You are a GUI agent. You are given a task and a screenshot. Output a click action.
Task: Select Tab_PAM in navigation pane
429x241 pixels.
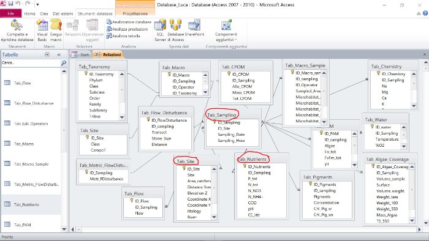pos(23,224)
